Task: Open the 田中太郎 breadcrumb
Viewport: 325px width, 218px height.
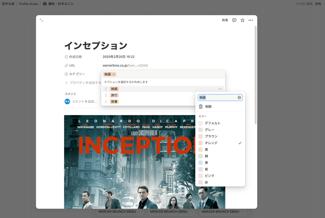Action: (x=8, y=4)
